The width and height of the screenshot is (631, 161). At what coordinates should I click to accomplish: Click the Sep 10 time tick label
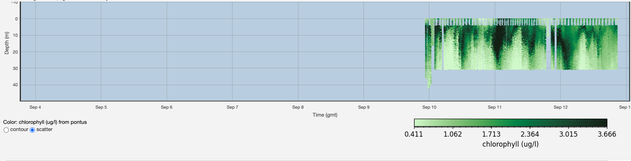click(429, 107)
